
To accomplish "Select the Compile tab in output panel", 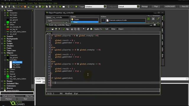I will [38, 82].
